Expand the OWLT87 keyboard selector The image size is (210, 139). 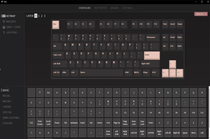(x=201, y=14)
